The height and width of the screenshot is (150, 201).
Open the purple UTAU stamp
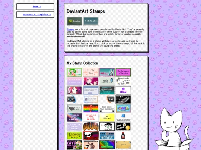point(123,90)
